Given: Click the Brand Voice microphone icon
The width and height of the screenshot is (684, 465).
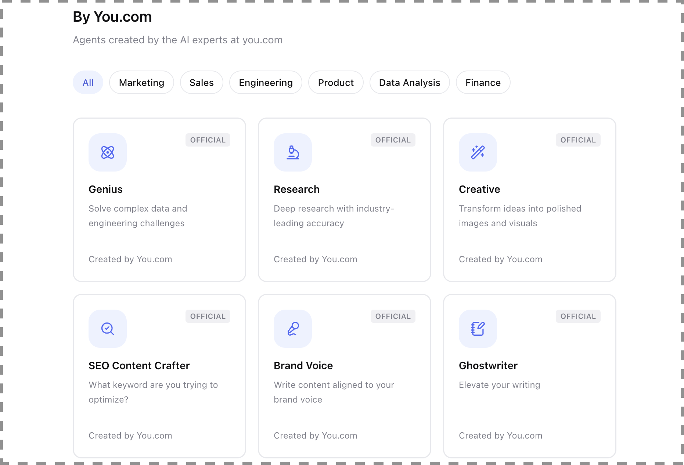Looking at the screenshot, I should click(293, 329).
